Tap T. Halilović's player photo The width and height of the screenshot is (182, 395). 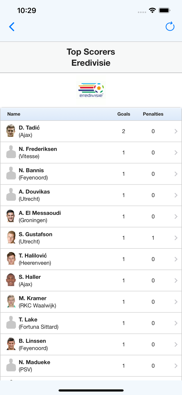(x=11, y=259)
